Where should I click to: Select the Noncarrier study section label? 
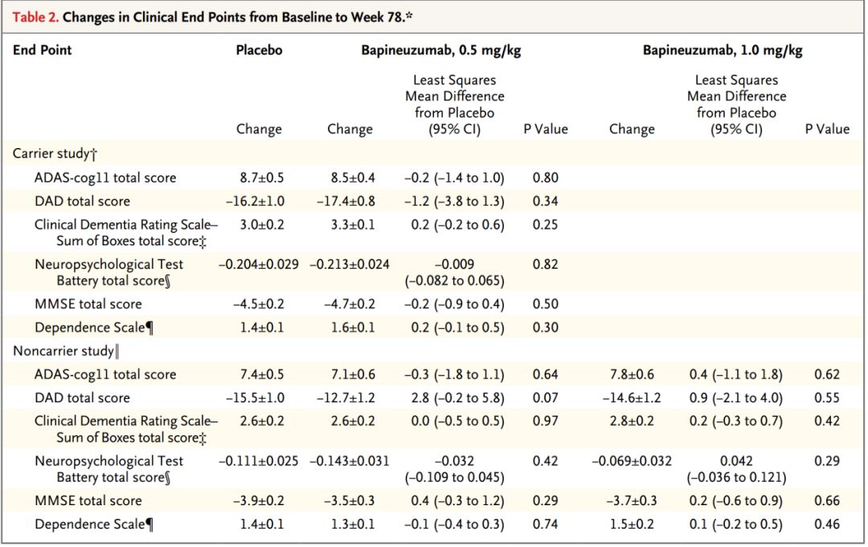63,351
